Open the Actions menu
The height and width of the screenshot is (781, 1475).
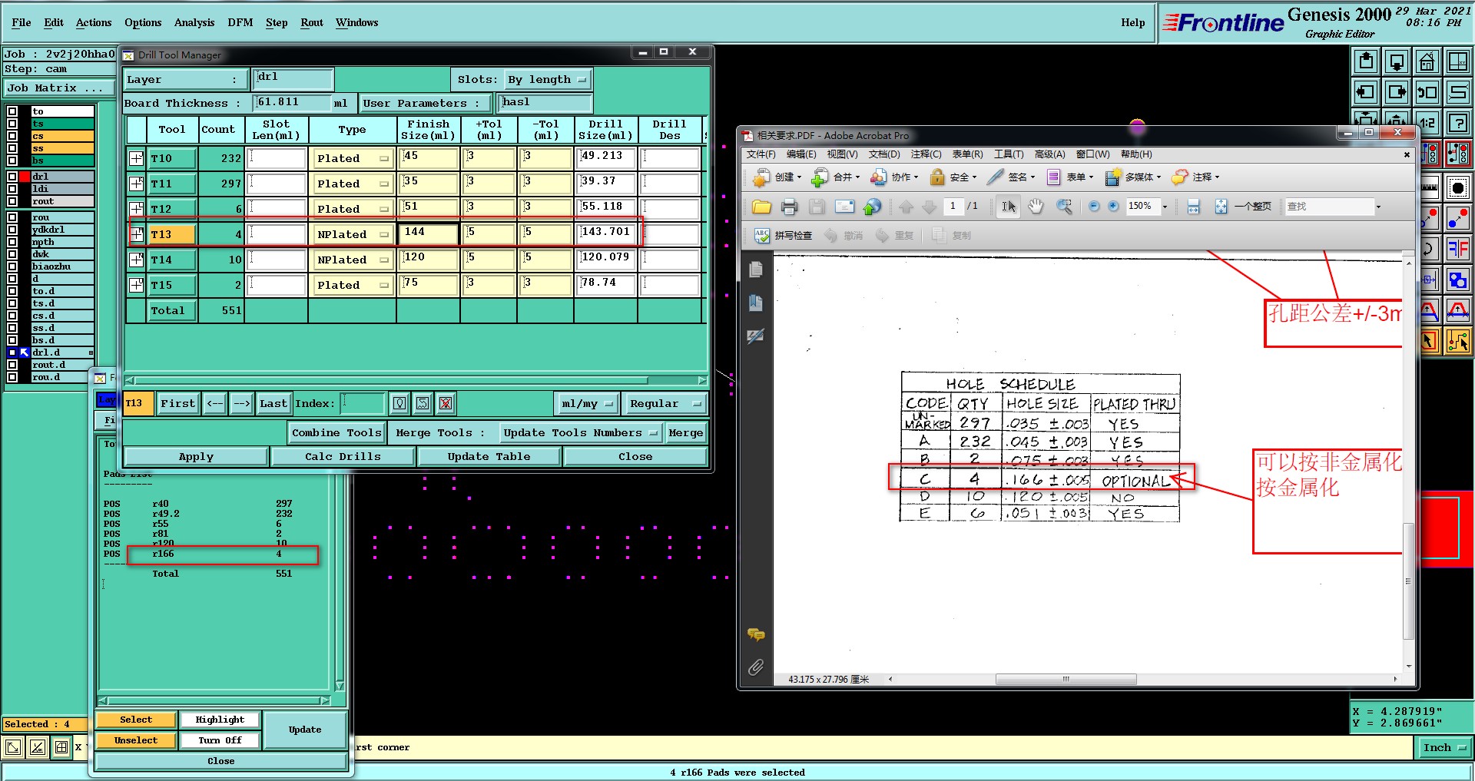94,22
